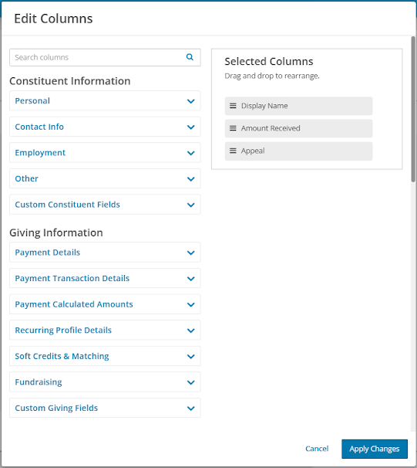Click the search magnifier icon
The width and height of the screenshot is (417, 468).
pos(190,57)
